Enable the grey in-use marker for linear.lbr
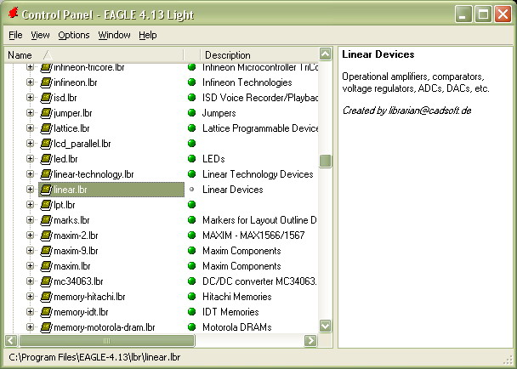Image resolution: width=517 pixels, height=369 pixels. point(191,190)
